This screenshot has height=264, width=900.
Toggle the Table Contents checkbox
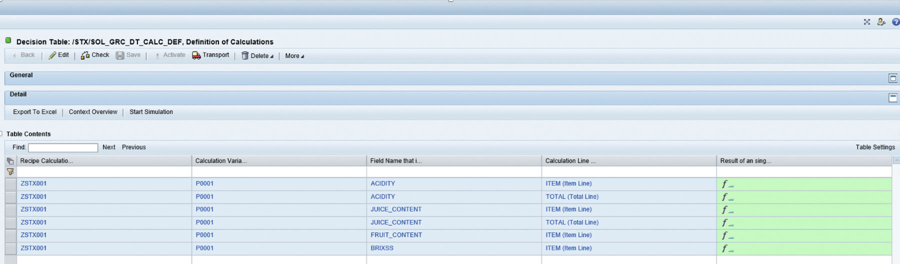click(1, 133)
